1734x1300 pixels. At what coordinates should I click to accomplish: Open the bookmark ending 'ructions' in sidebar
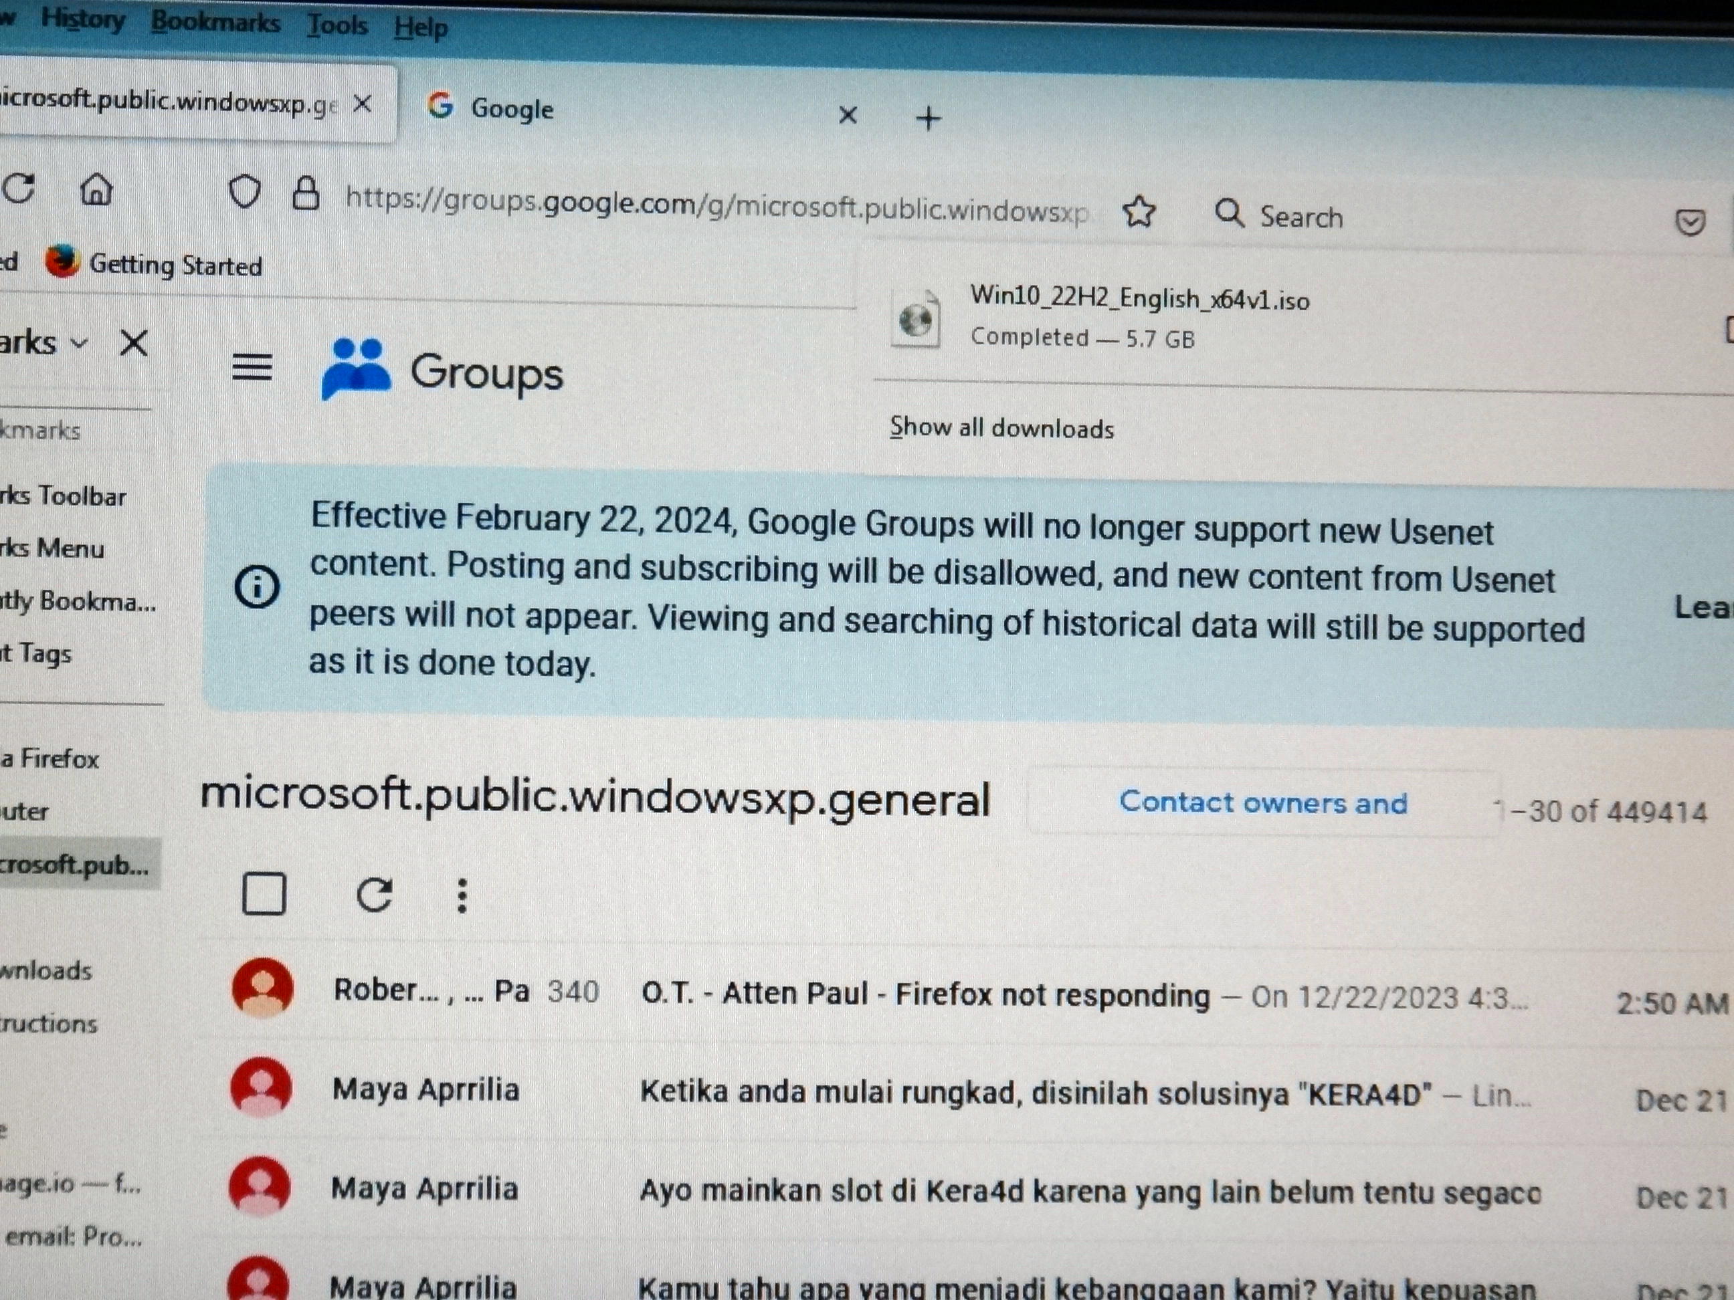49,1023
